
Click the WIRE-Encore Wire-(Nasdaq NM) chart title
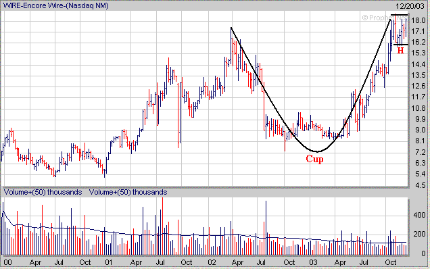(x=55, y=5)
